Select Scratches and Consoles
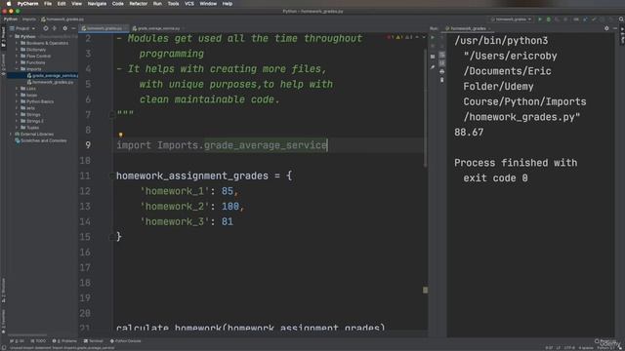 [41, 140]
